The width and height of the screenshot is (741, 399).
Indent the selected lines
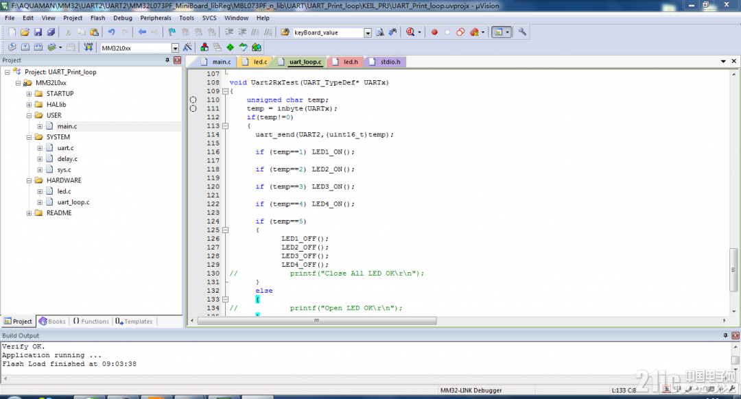pyautogui.click(x=228, y=32)
